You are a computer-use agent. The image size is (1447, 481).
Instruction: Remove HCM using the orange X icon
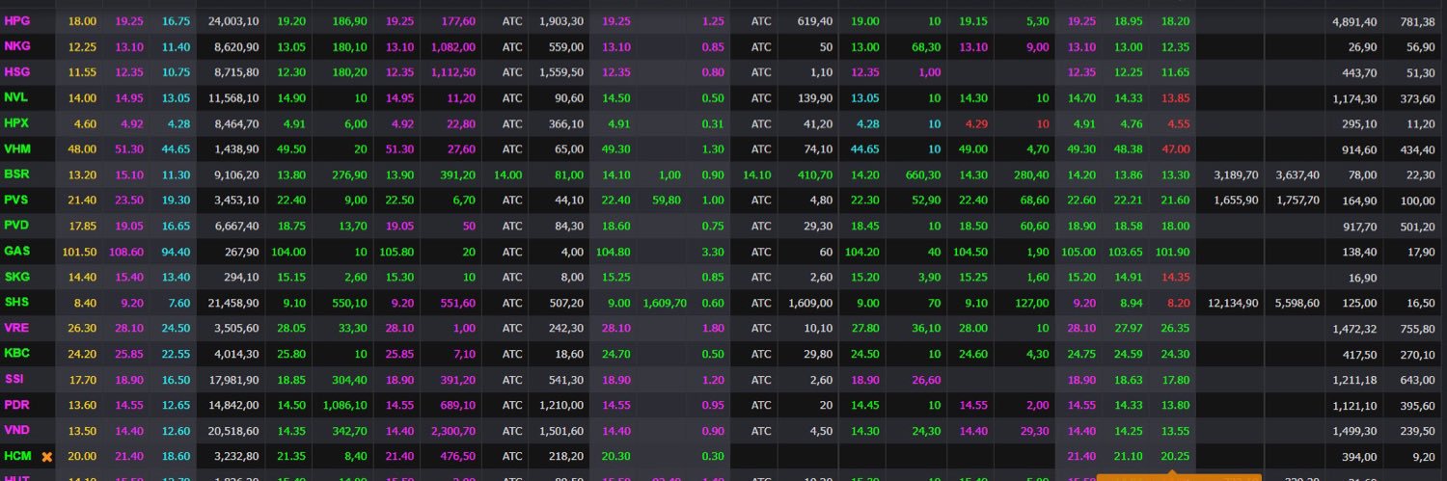pyautogui.click(x=45, y=457)
